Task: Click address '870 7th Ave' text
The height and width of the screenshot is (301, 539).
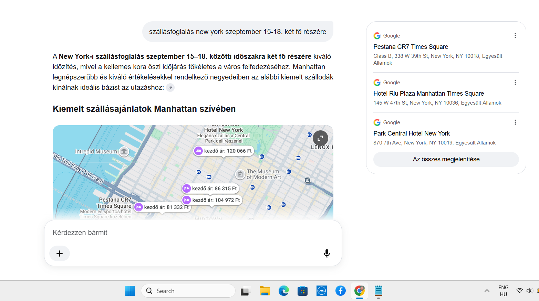Action: click(387, 143)
